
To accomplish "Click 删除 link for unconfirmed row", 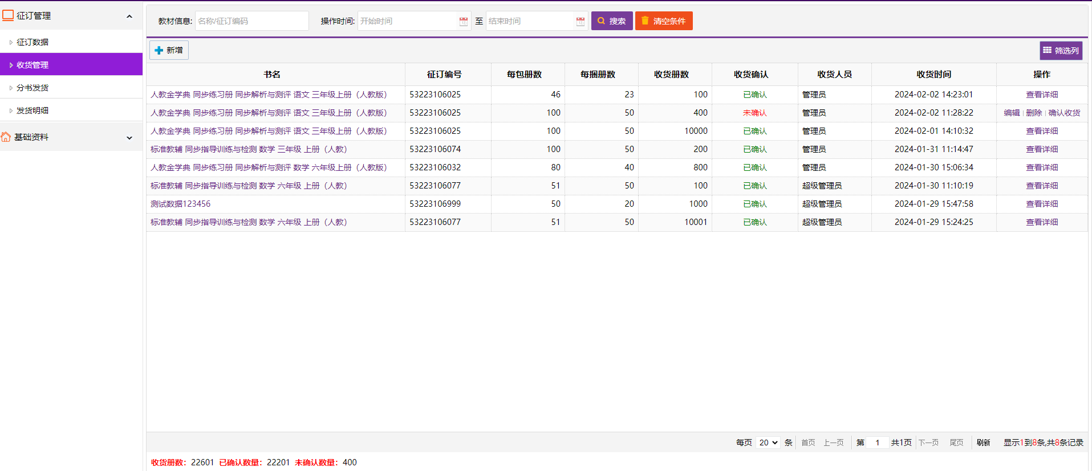I will point(1034,113).
